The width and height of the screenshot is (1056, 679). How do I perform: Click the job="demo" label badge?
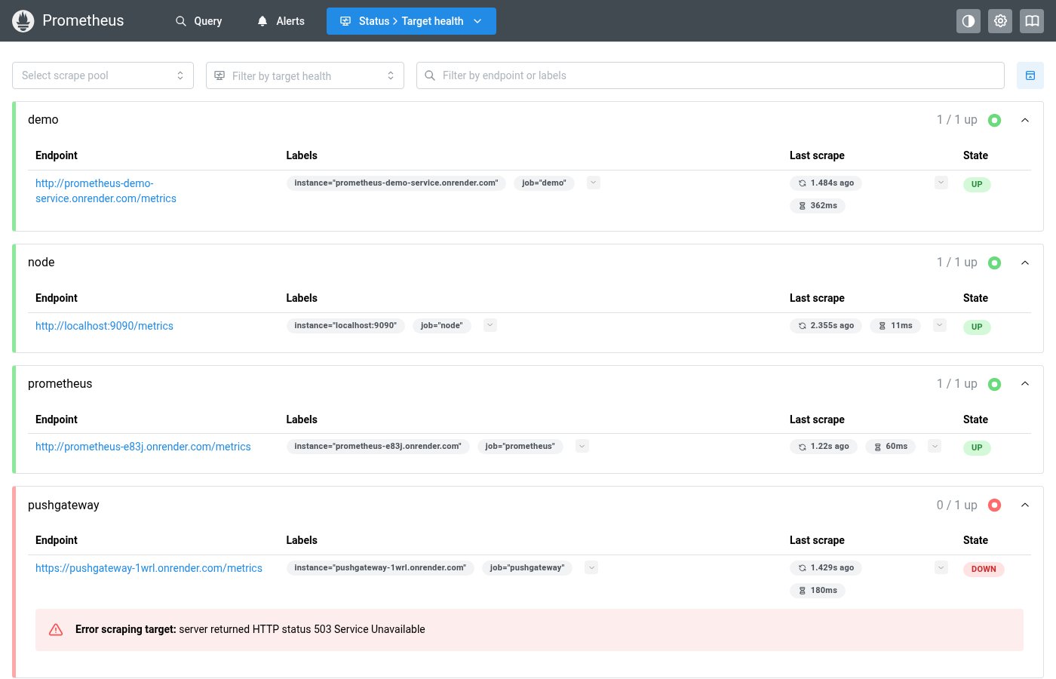pyautogui.click(x=544, y=183)
